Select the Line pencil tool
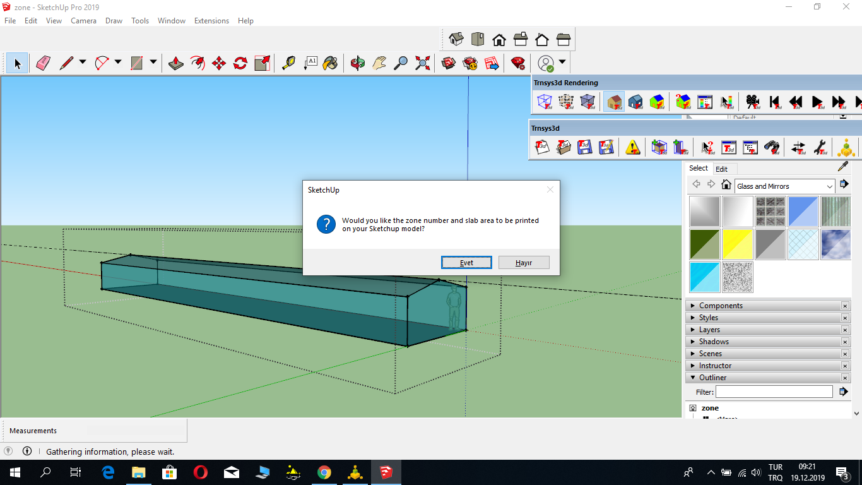The width and height of the screenshot is (862, 485). click(x=66, y=63)
